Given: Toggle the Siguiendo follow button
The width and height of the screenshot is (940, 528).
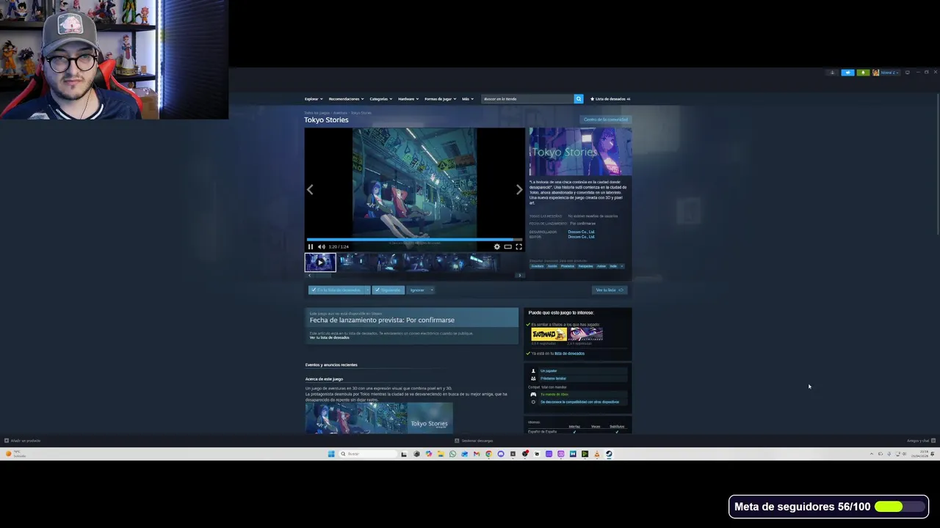Looking at the screenshot, I should click(x=388, y=290).
